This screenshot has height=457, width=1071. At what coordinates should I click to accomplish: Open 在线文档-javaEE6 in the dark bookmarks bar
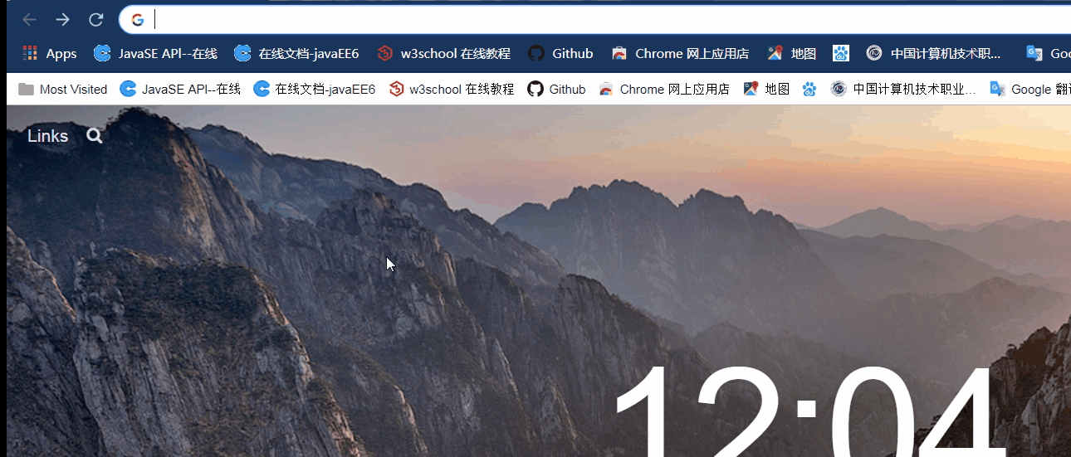(296, 53)
